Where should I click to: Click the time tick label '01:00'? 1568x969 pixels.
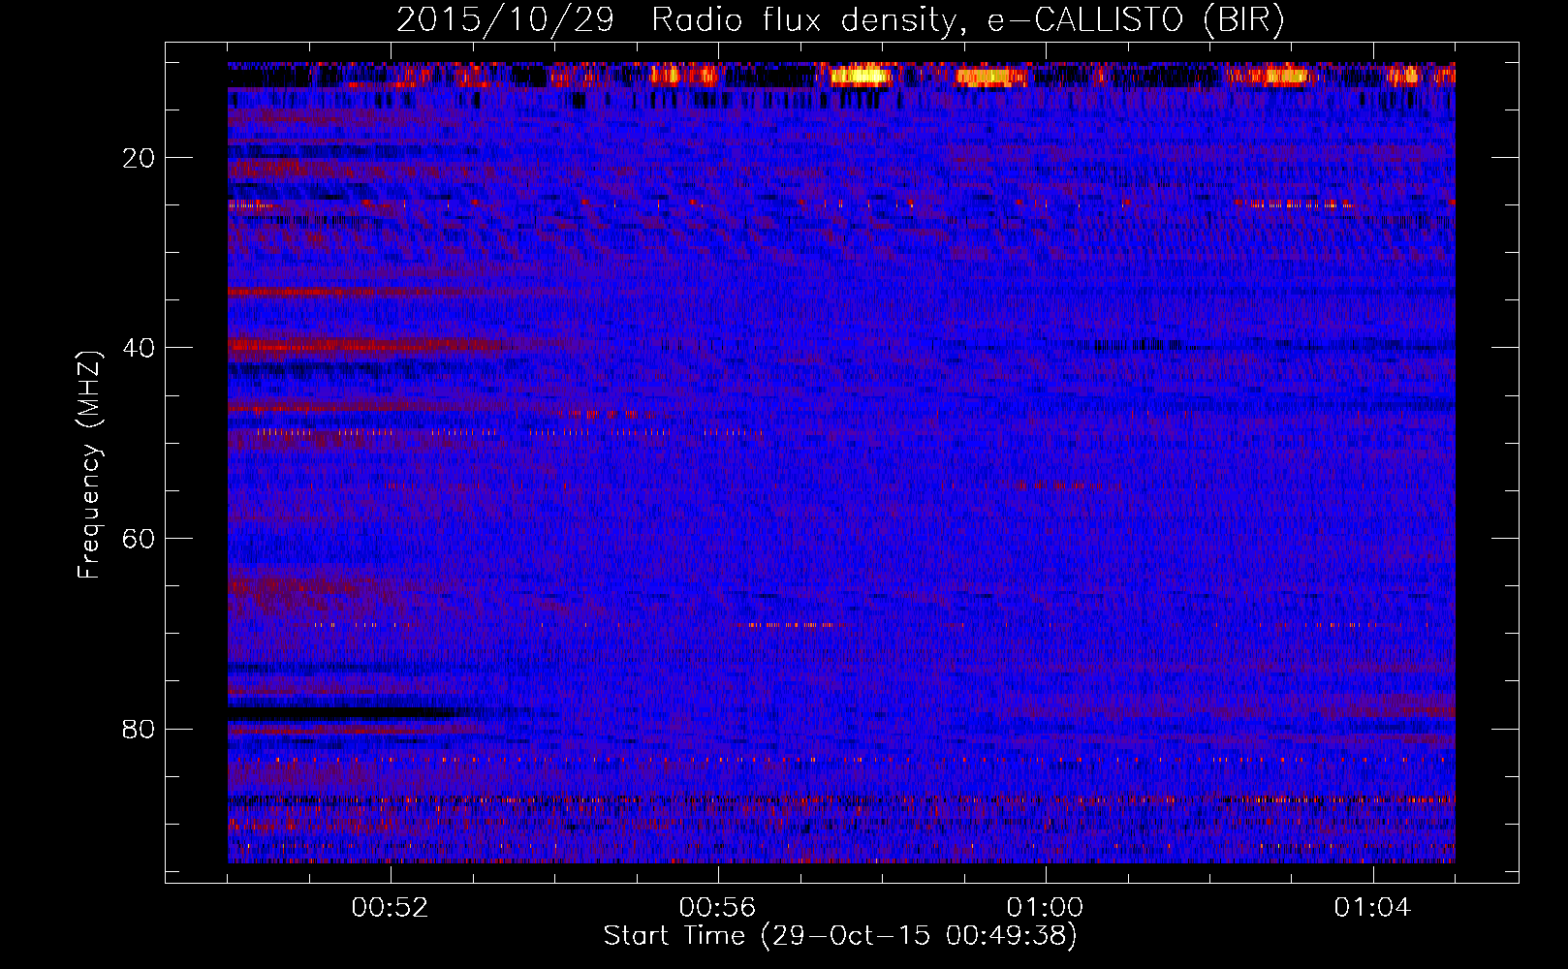click(x=1045, y=908)
